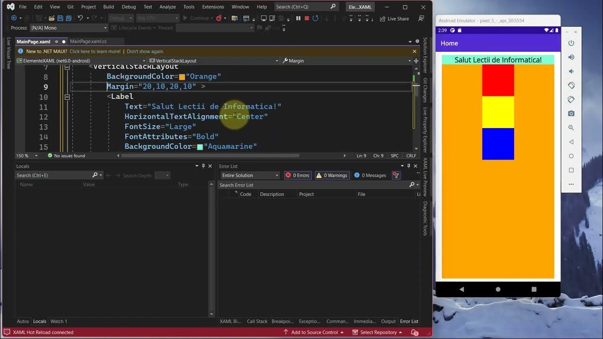This screenshot has height=339, width=603.
Task: Click Add to Source Control
Action: (314, 332)
